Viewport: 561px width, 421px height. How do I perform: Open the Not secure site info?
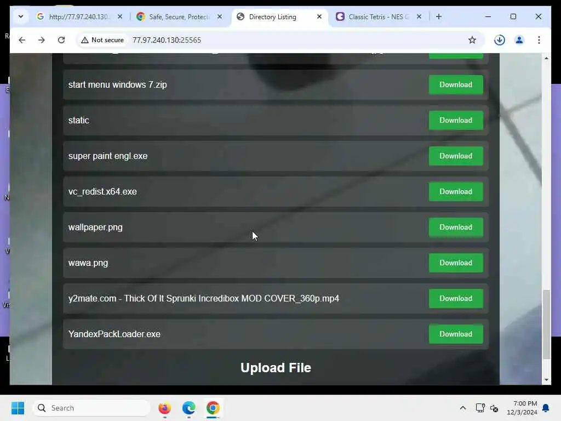click(102, 40)
